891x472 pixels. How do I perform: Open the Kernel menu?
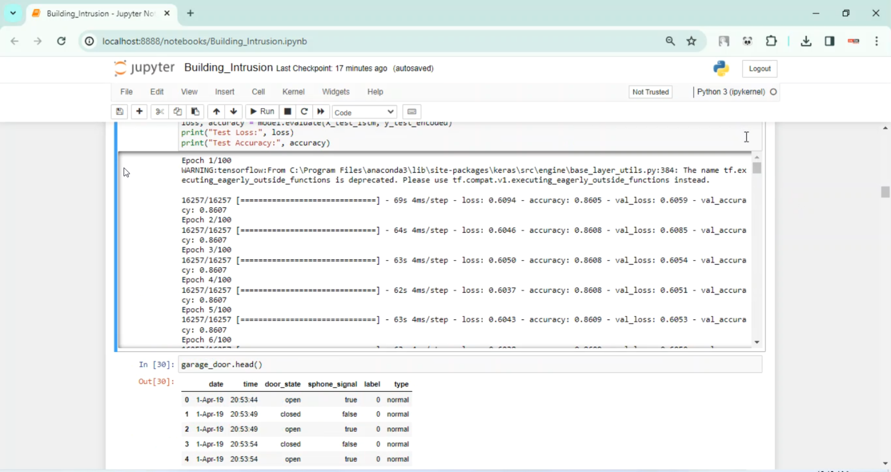pyautogui.click(x=293, y=92)
